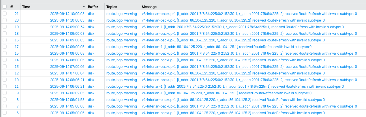Open the v4-Interlan-1 message of entry 17
The height and width of the screenshot is (117, 366).
click(226, 47)
